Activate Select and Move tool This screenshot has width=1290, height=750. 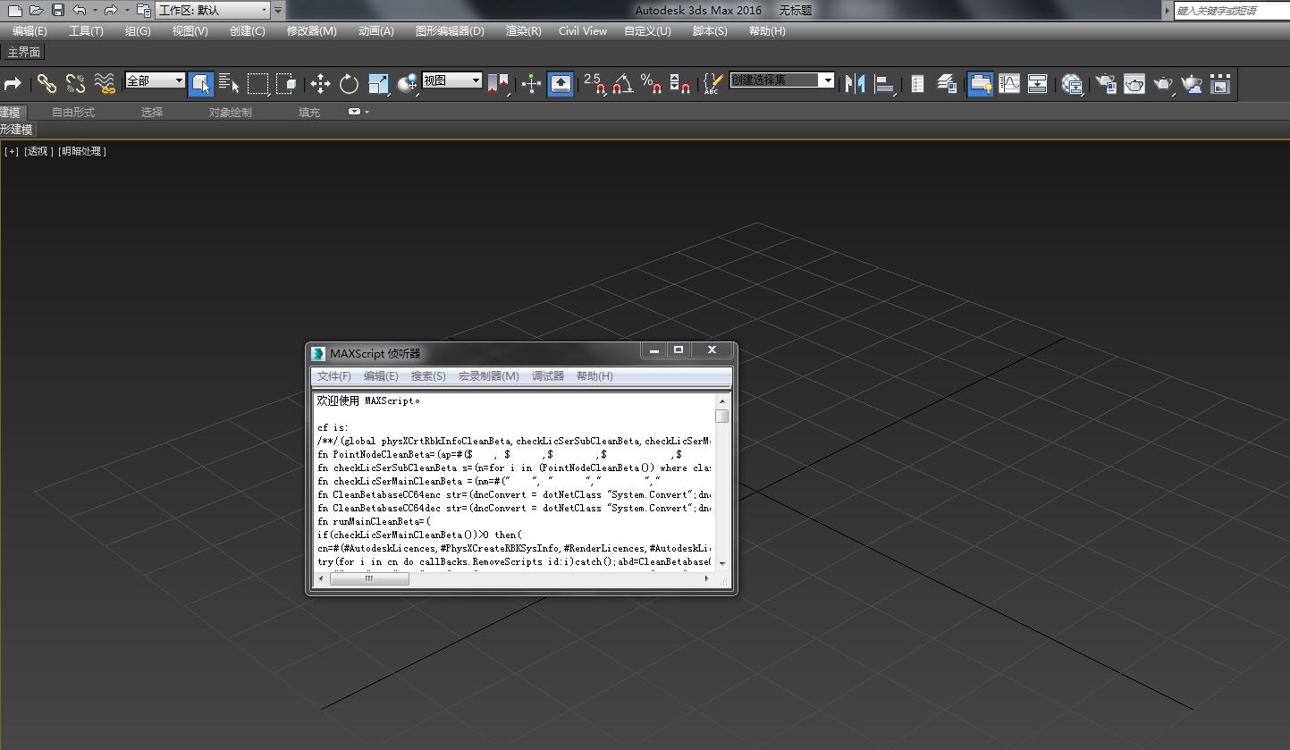pyautogui.click(x=320, y=84)
